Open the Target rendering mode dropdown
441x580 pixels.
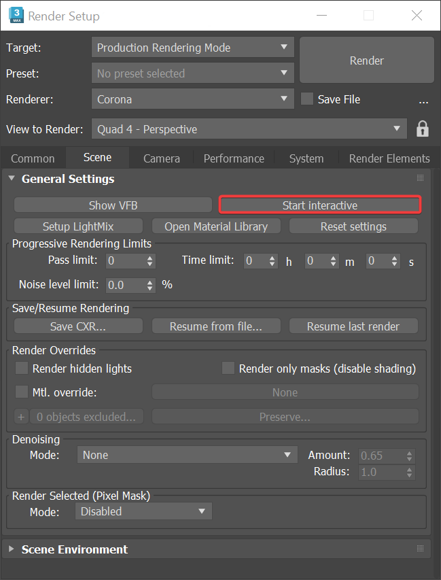pyautogui.click(x=192, y=48)
